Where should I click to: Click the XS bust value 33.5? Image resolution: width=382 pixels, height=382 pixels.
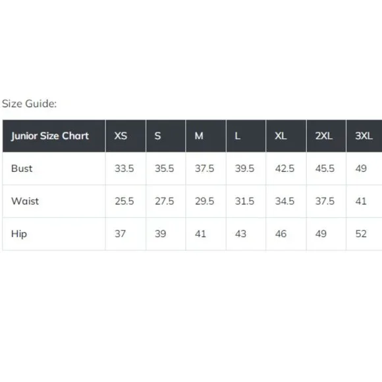(124, 169)
